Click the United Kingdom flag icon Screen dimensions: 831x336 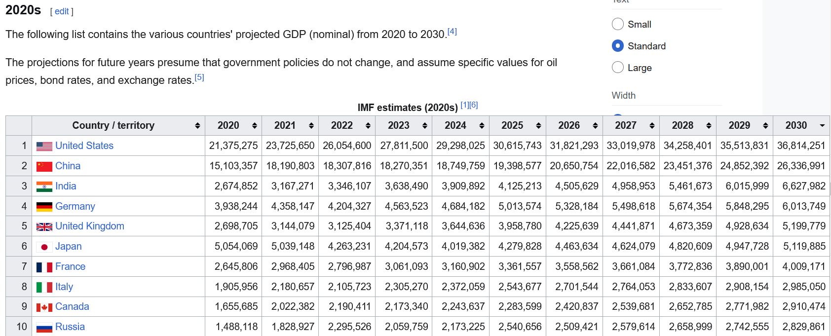[x=44, y=227]
